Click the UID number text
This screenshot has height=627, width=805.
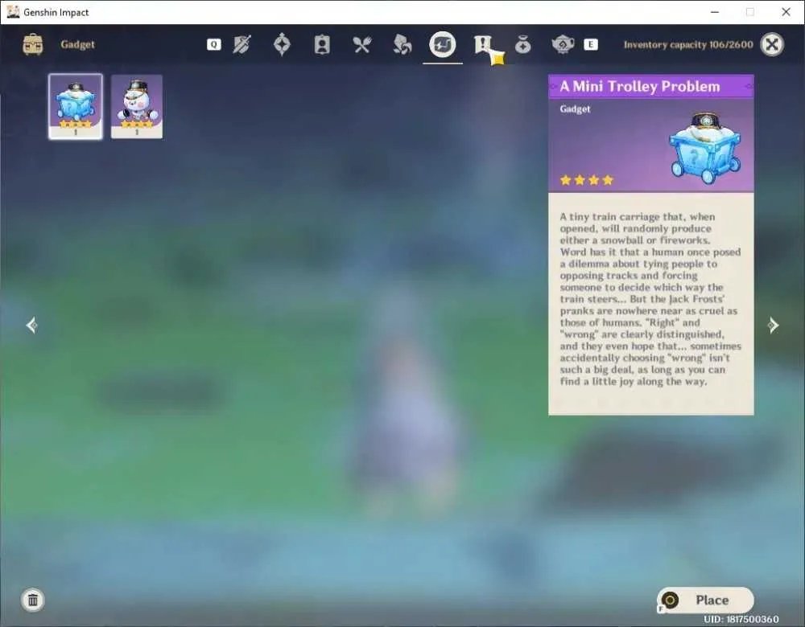741,619
